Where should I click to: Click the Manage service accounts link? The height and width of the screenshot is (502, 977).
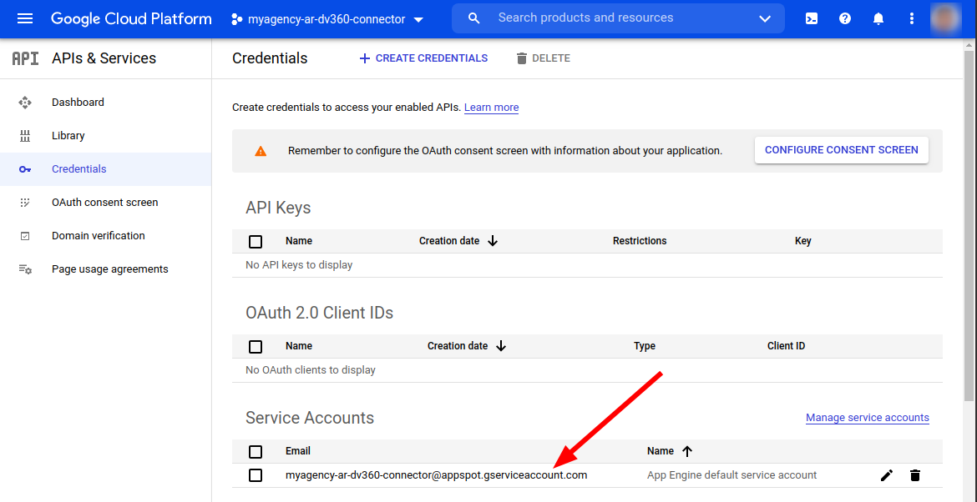point(868,418)
